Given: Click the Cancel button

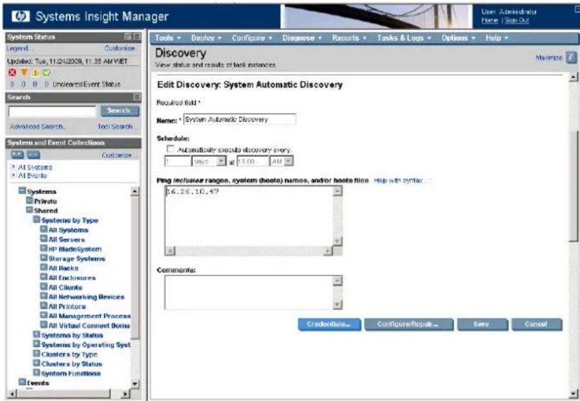Looking at the screenshot, I should tap(537, 324).
